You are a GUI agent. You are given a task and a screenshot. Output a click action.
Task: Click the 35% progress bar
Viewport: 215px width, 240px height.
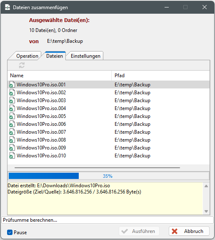click(108, 176)
